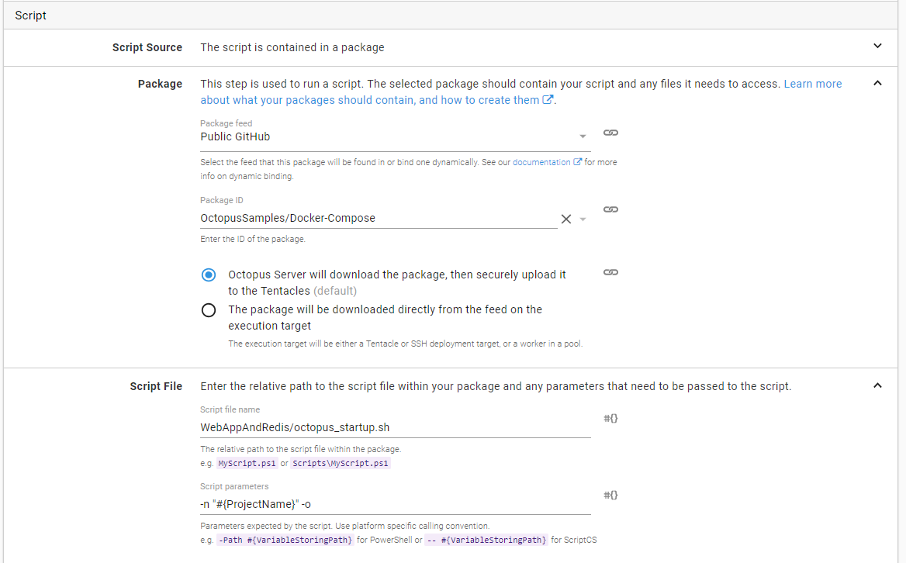Expand the Script Source section
The image size is (906, 563).
(x=877, y=47)
